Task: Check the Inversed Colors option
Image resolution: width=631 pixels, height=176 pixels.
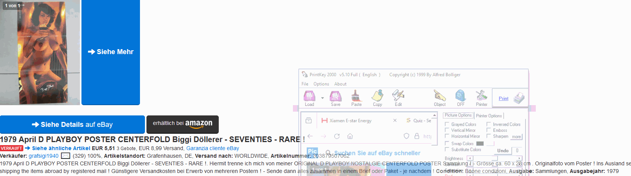Action: pos(489,124)
